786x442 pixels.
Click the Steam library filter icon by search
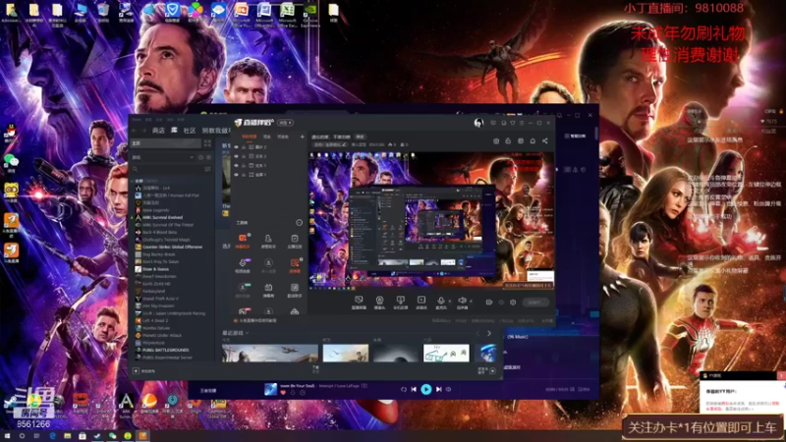pos(207,169)
